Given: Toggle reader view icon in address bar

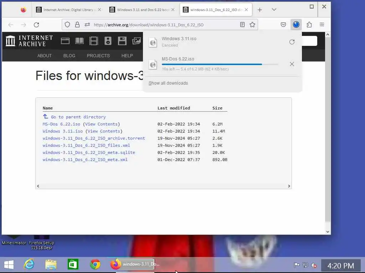Looking at the screenshot, I should coord(242,25).
